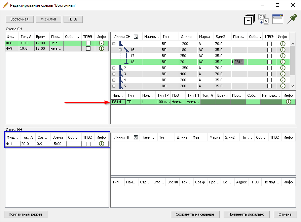Open info icon for line 17

[283, 56]
